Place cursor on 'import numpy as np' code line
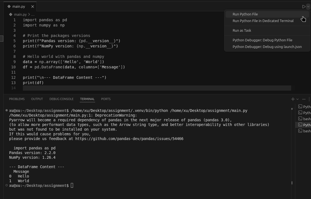 [44, 25]
